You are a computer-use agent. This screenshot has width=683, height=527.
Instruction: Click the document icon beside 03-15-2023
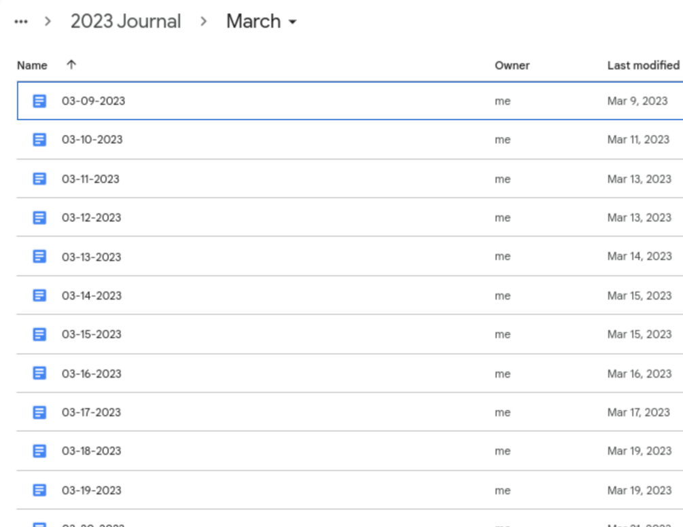pos(40,334)
